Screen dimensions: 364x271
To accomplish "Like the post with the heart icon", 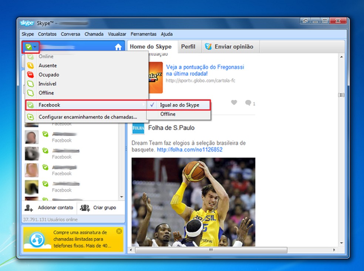I will pos(234,102).
